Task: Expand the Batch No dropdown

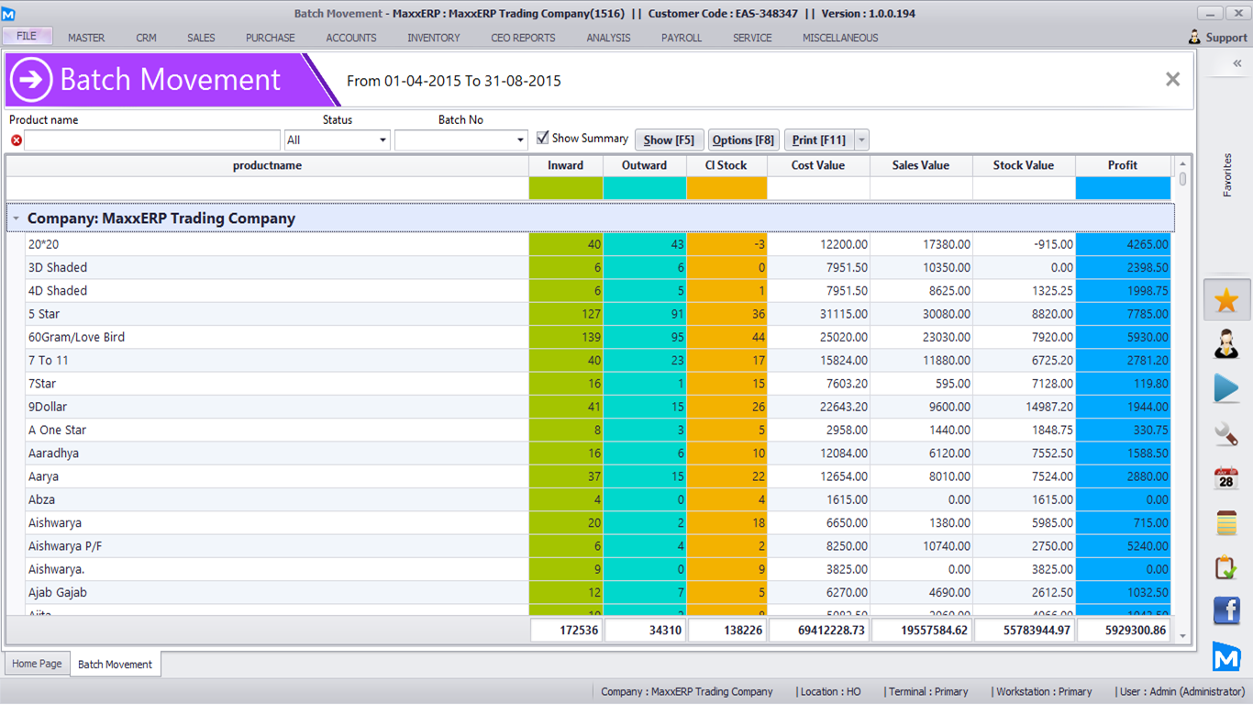Action: tap(520, 140)
